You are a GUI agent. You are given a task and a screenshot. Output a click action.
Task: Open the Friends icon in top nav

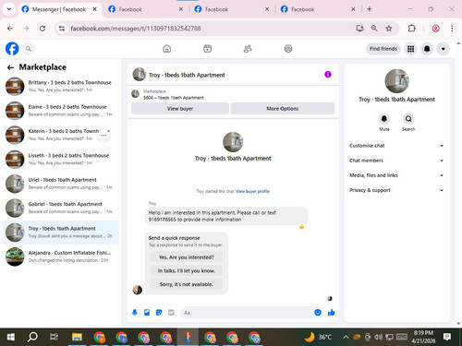(248, 49)
